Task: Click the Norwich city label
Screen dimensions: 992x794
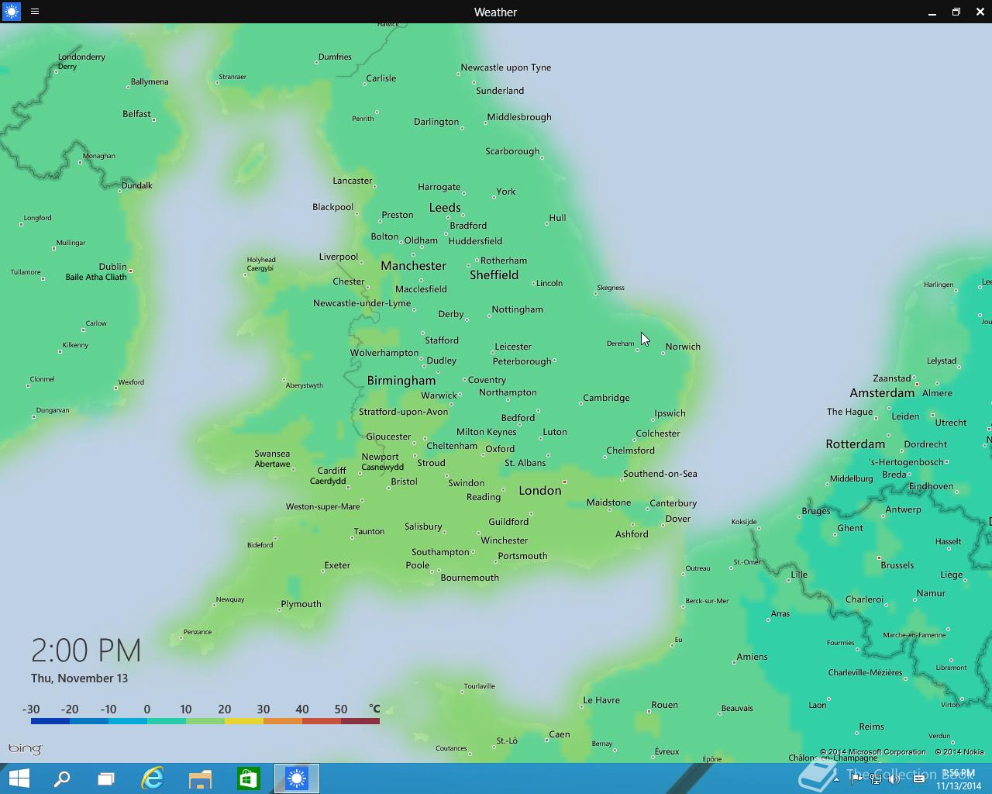Action: pos(683,347)
